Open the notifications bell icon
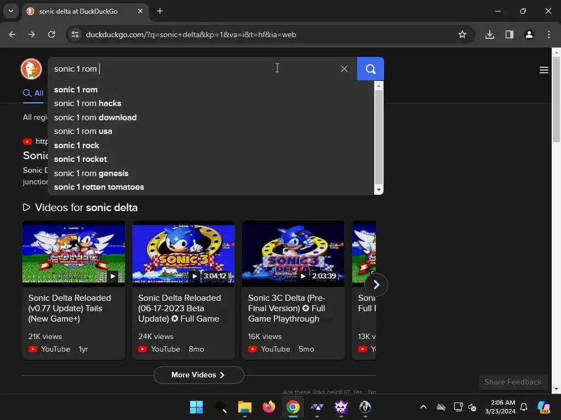 [524, 407]
